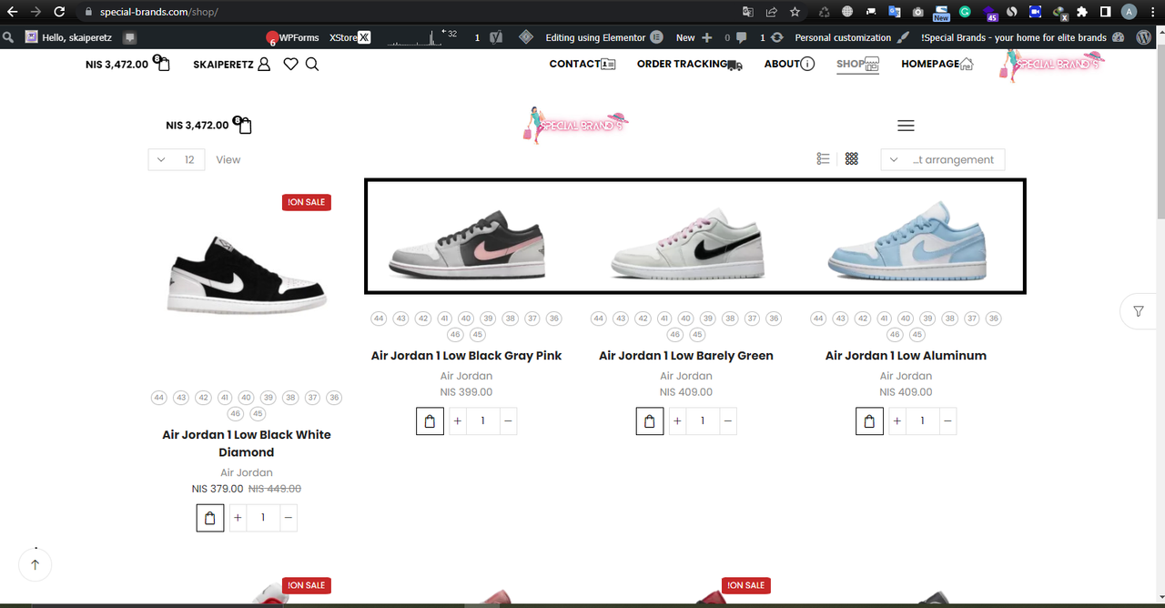Viewport: 1165px width, 608px height.
Task: Increase quantity for Air Jordan 1 Low Aluminum
Action: 897,421
